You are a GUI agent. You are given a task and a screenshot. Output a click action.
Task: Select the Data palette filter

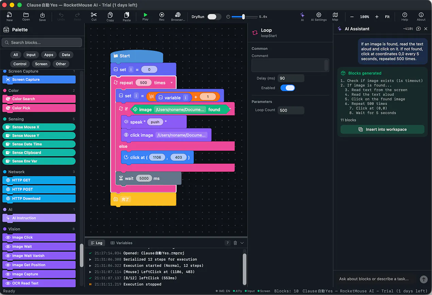point(66,55)
